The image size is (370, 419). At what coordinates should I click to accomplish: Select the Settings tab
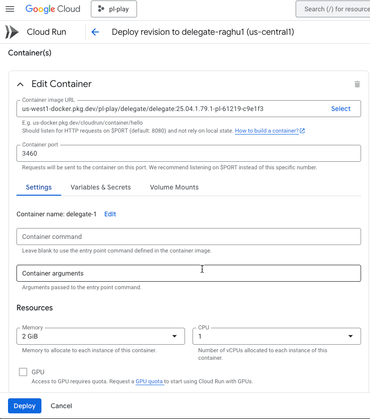(39, 187)
